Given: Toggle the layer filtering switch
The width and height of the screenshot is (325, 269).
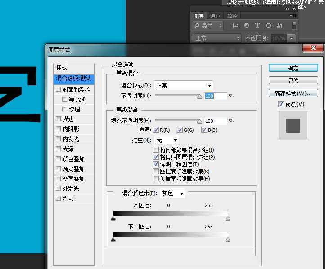Looking at the screenshot, I should coord(294,26).
